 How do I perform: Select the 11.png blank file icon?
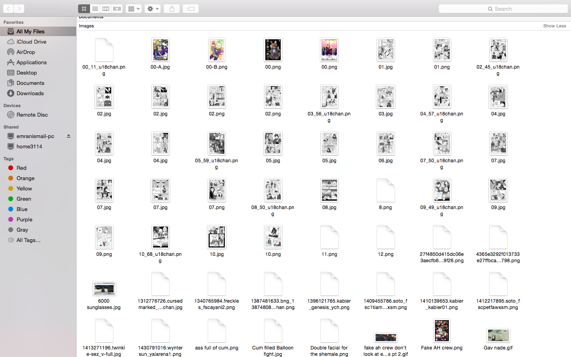click(x=329, y=237)
